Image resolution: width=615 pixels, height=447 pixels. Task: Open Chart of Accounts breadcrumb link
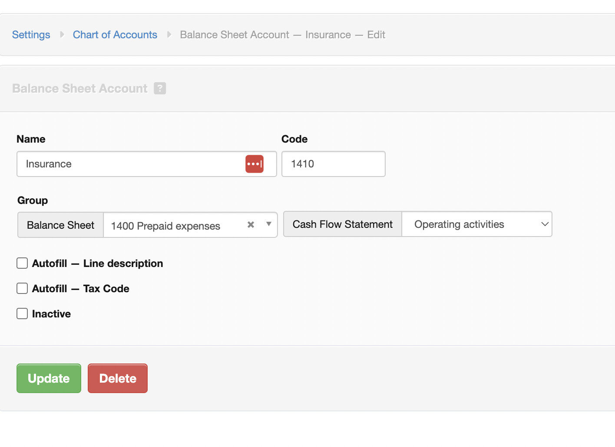click(115, 35)
